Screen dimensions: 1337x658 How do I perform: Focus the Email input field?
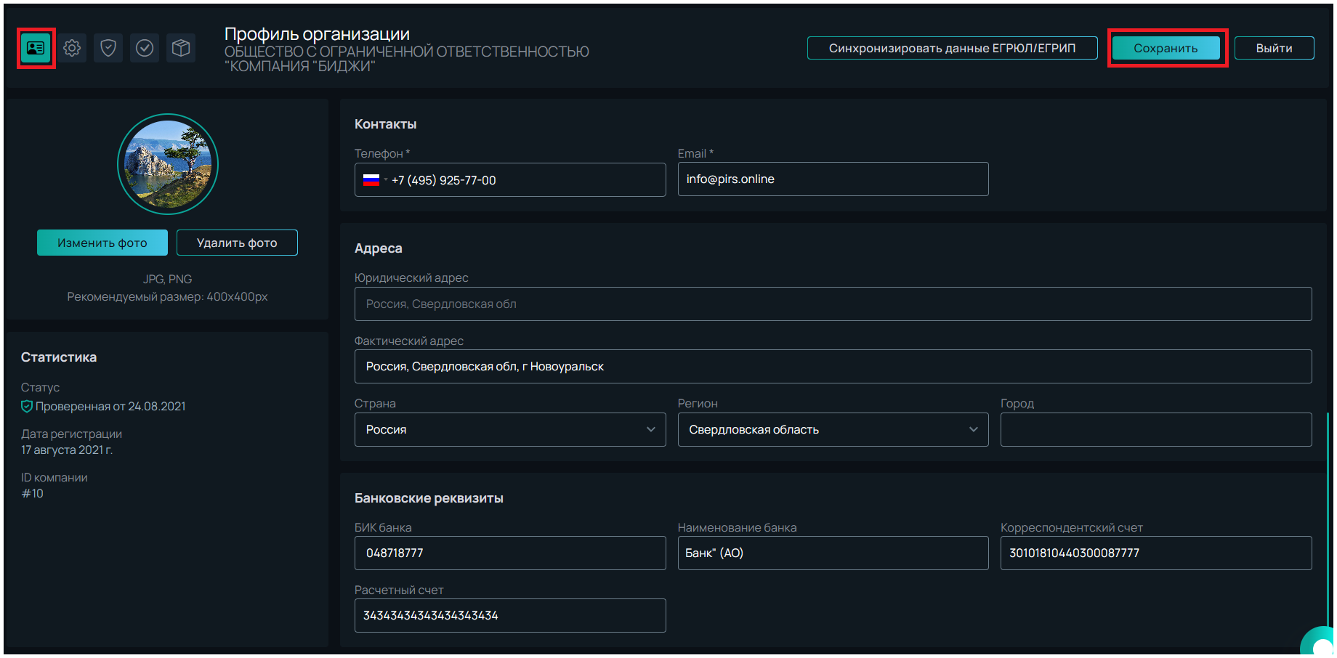click(x=833, y=179)
